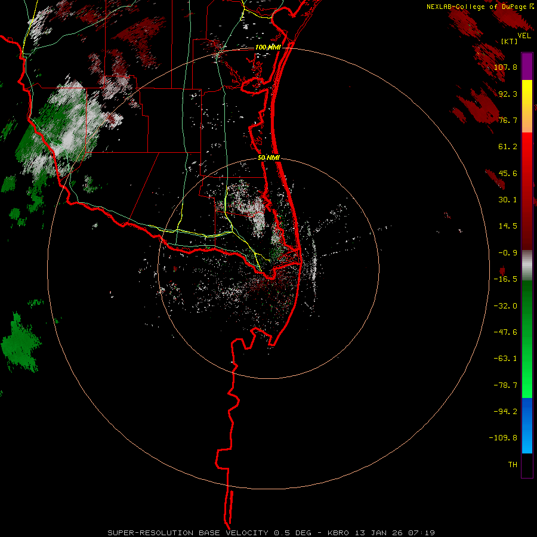This screenshot has height=537, width=537.
Task: Select the 61.2 scale value
Action: click(x=508, y=147)
